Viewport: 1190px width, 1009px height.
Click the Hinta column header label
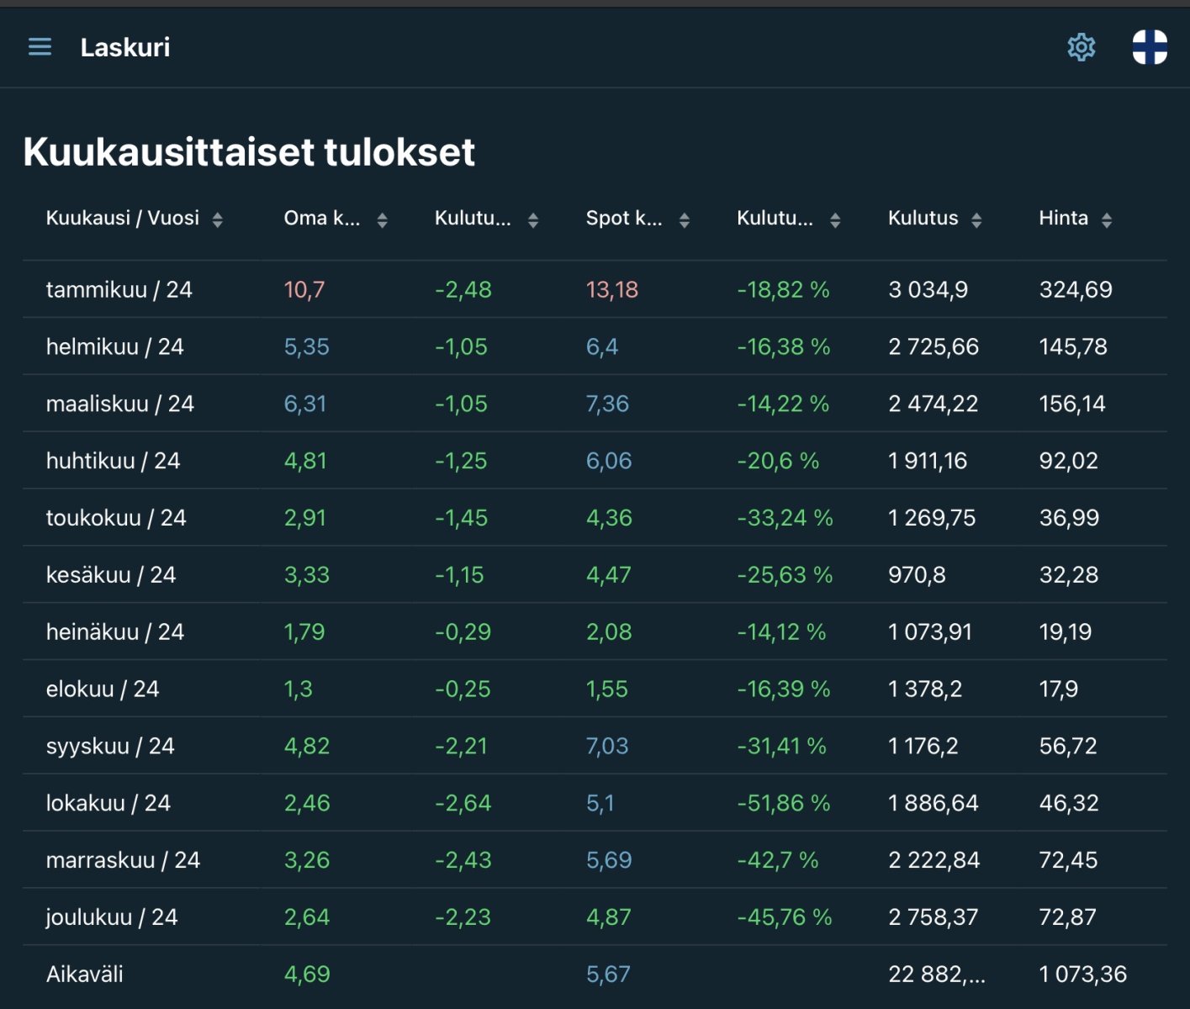click(x=1063, y=219)
